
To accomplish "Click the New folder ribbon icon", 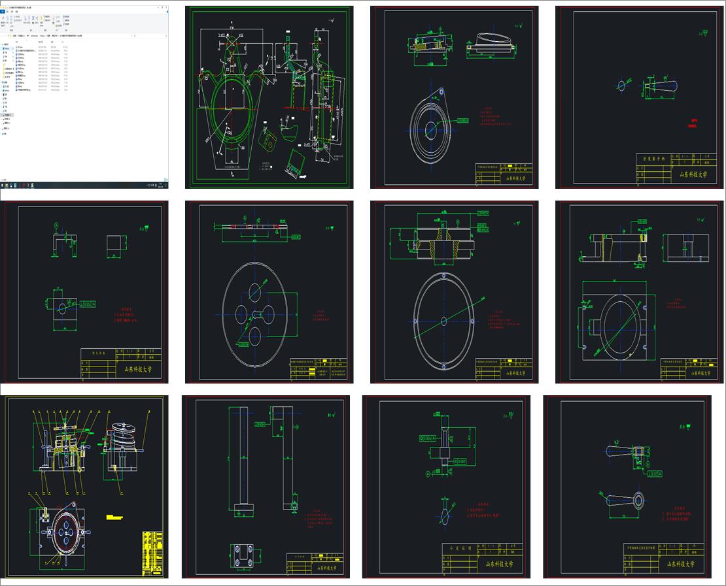I will point(41,19).
